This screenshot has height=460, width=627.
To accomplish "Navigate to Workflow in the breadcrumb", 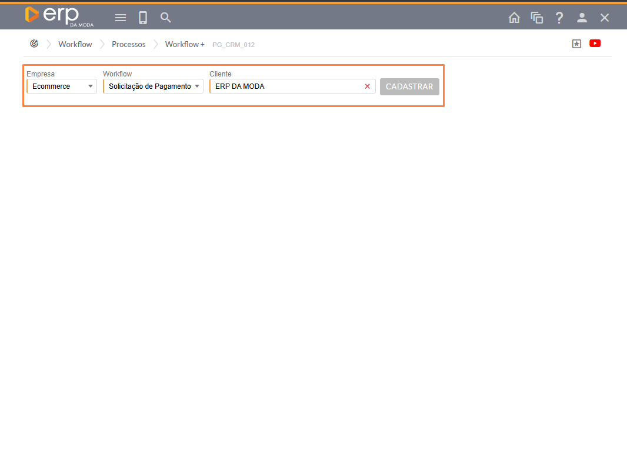I will (x=75, y=44).
